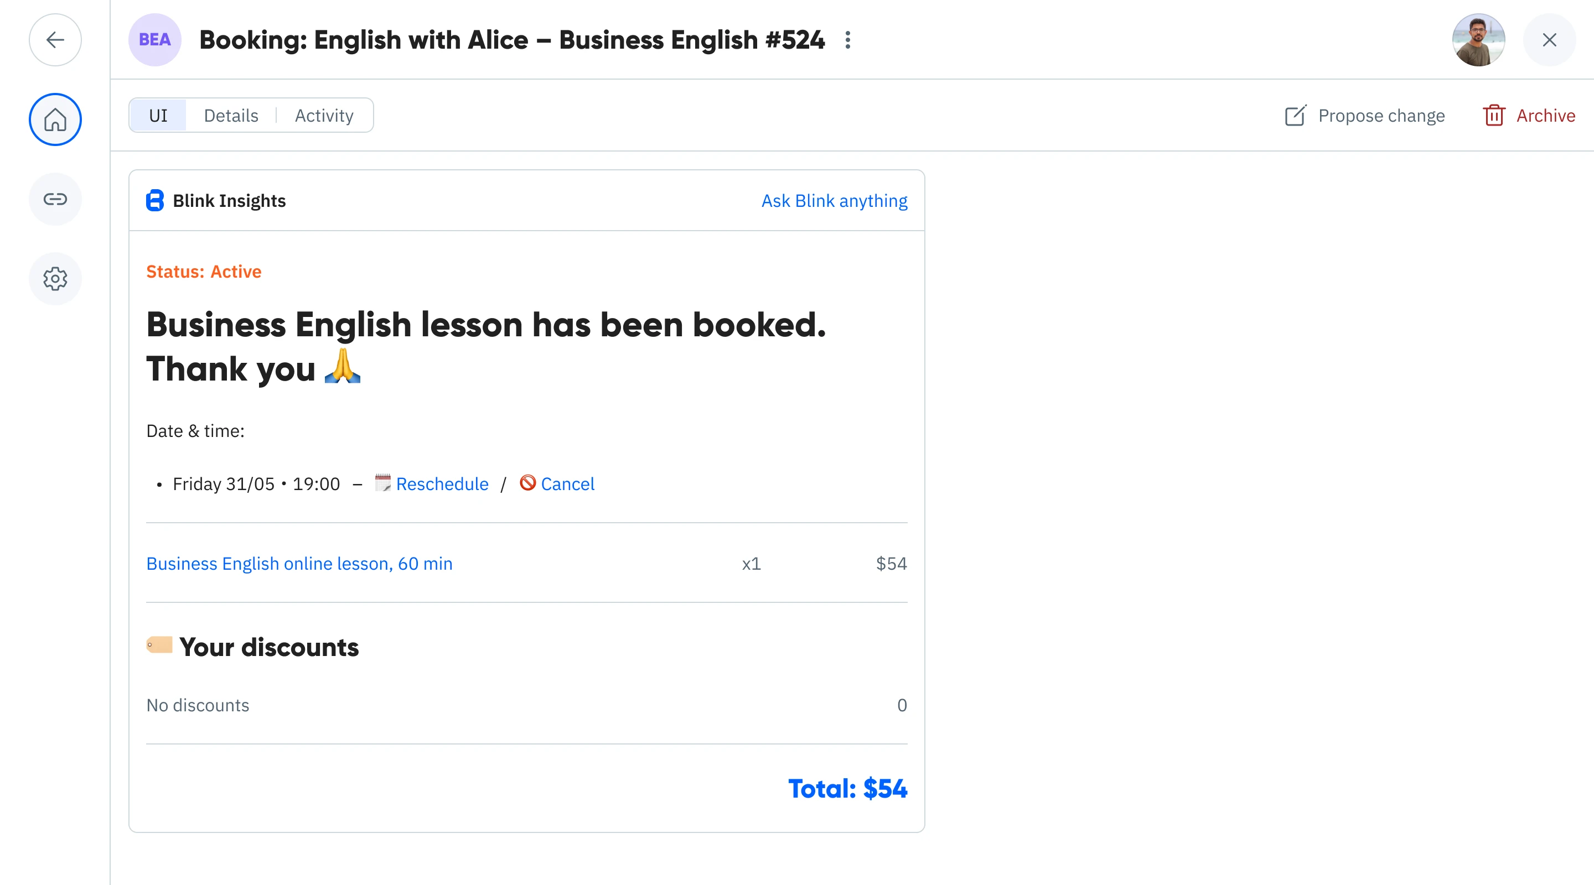Click Ask Blink anything link
1594x885 pixels.
click(x=834, y=200)
